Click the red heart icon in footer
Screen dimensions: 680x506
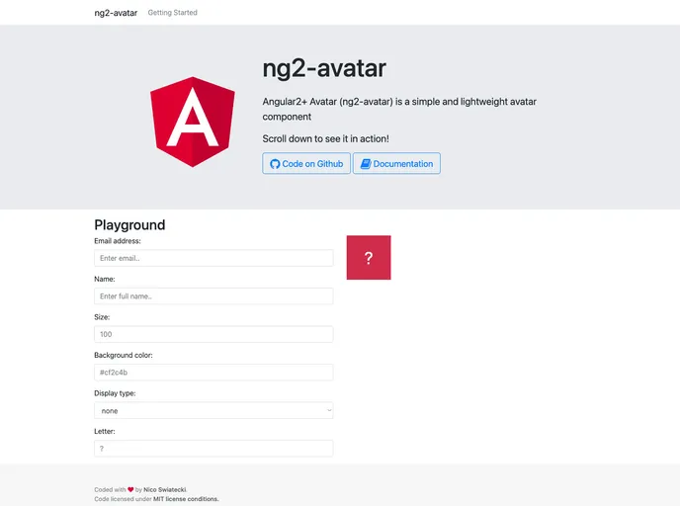tap(130, 489)
